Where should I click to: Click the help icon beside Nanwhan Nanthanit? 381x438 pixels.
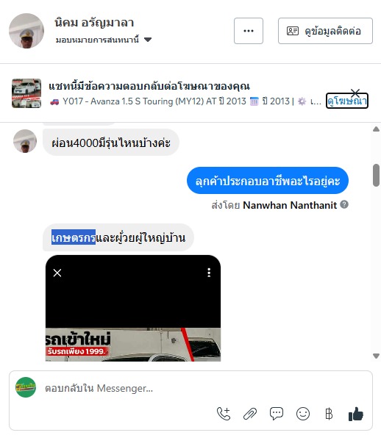click(344, 204)
